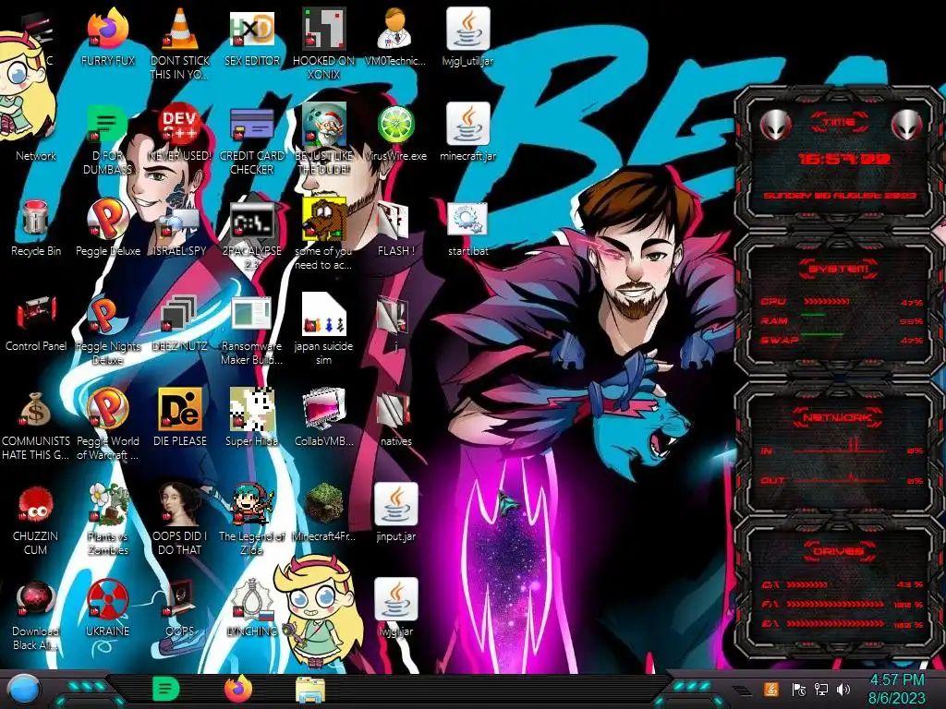Open the money bag COMMUNISTS HATE THIS G... icon

click(36, 409)
